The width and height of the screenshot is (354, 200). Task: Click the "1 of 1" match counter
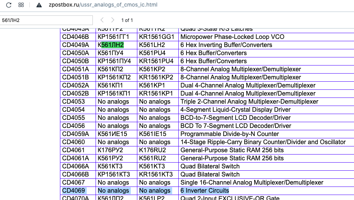pos(127,20)
